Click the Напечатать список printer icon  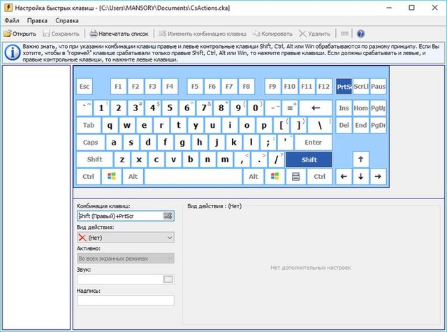click(x=94, y=33)
